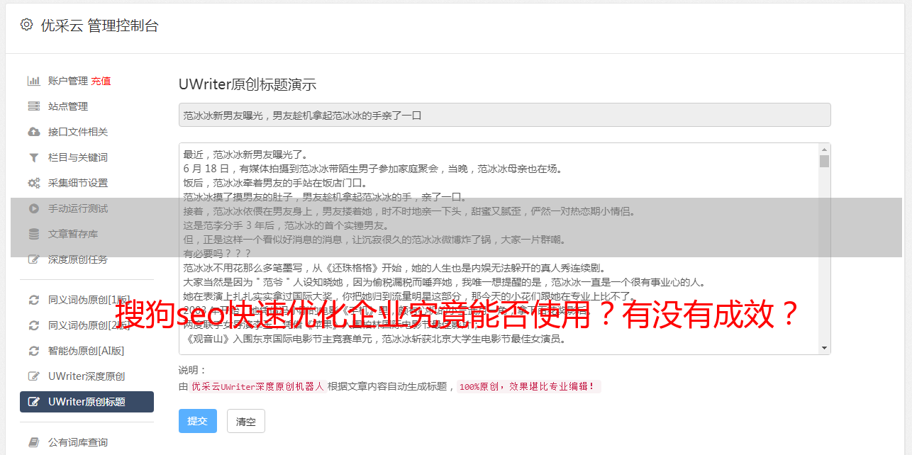Click the 优采云 管理控制台 header title
The height and width of the screenshot is (455, 912).
pos(99,26)
